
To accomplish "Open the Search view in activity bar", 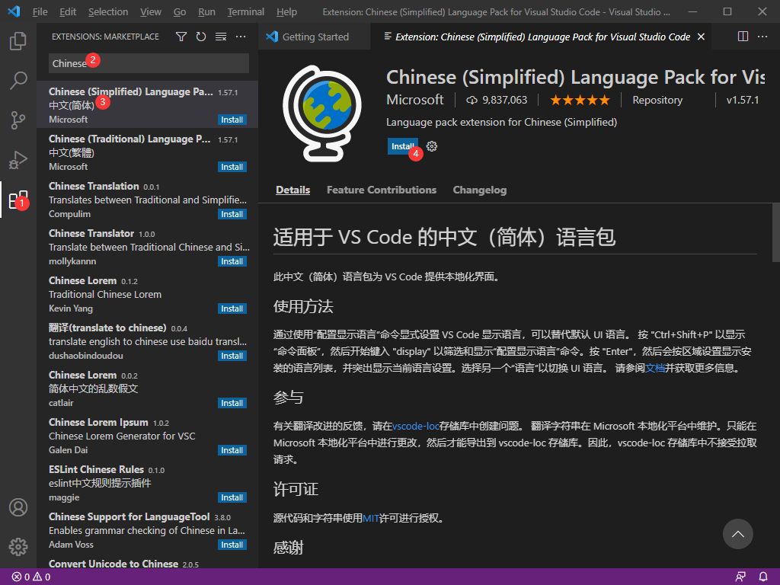I will [x=18, y=80].
